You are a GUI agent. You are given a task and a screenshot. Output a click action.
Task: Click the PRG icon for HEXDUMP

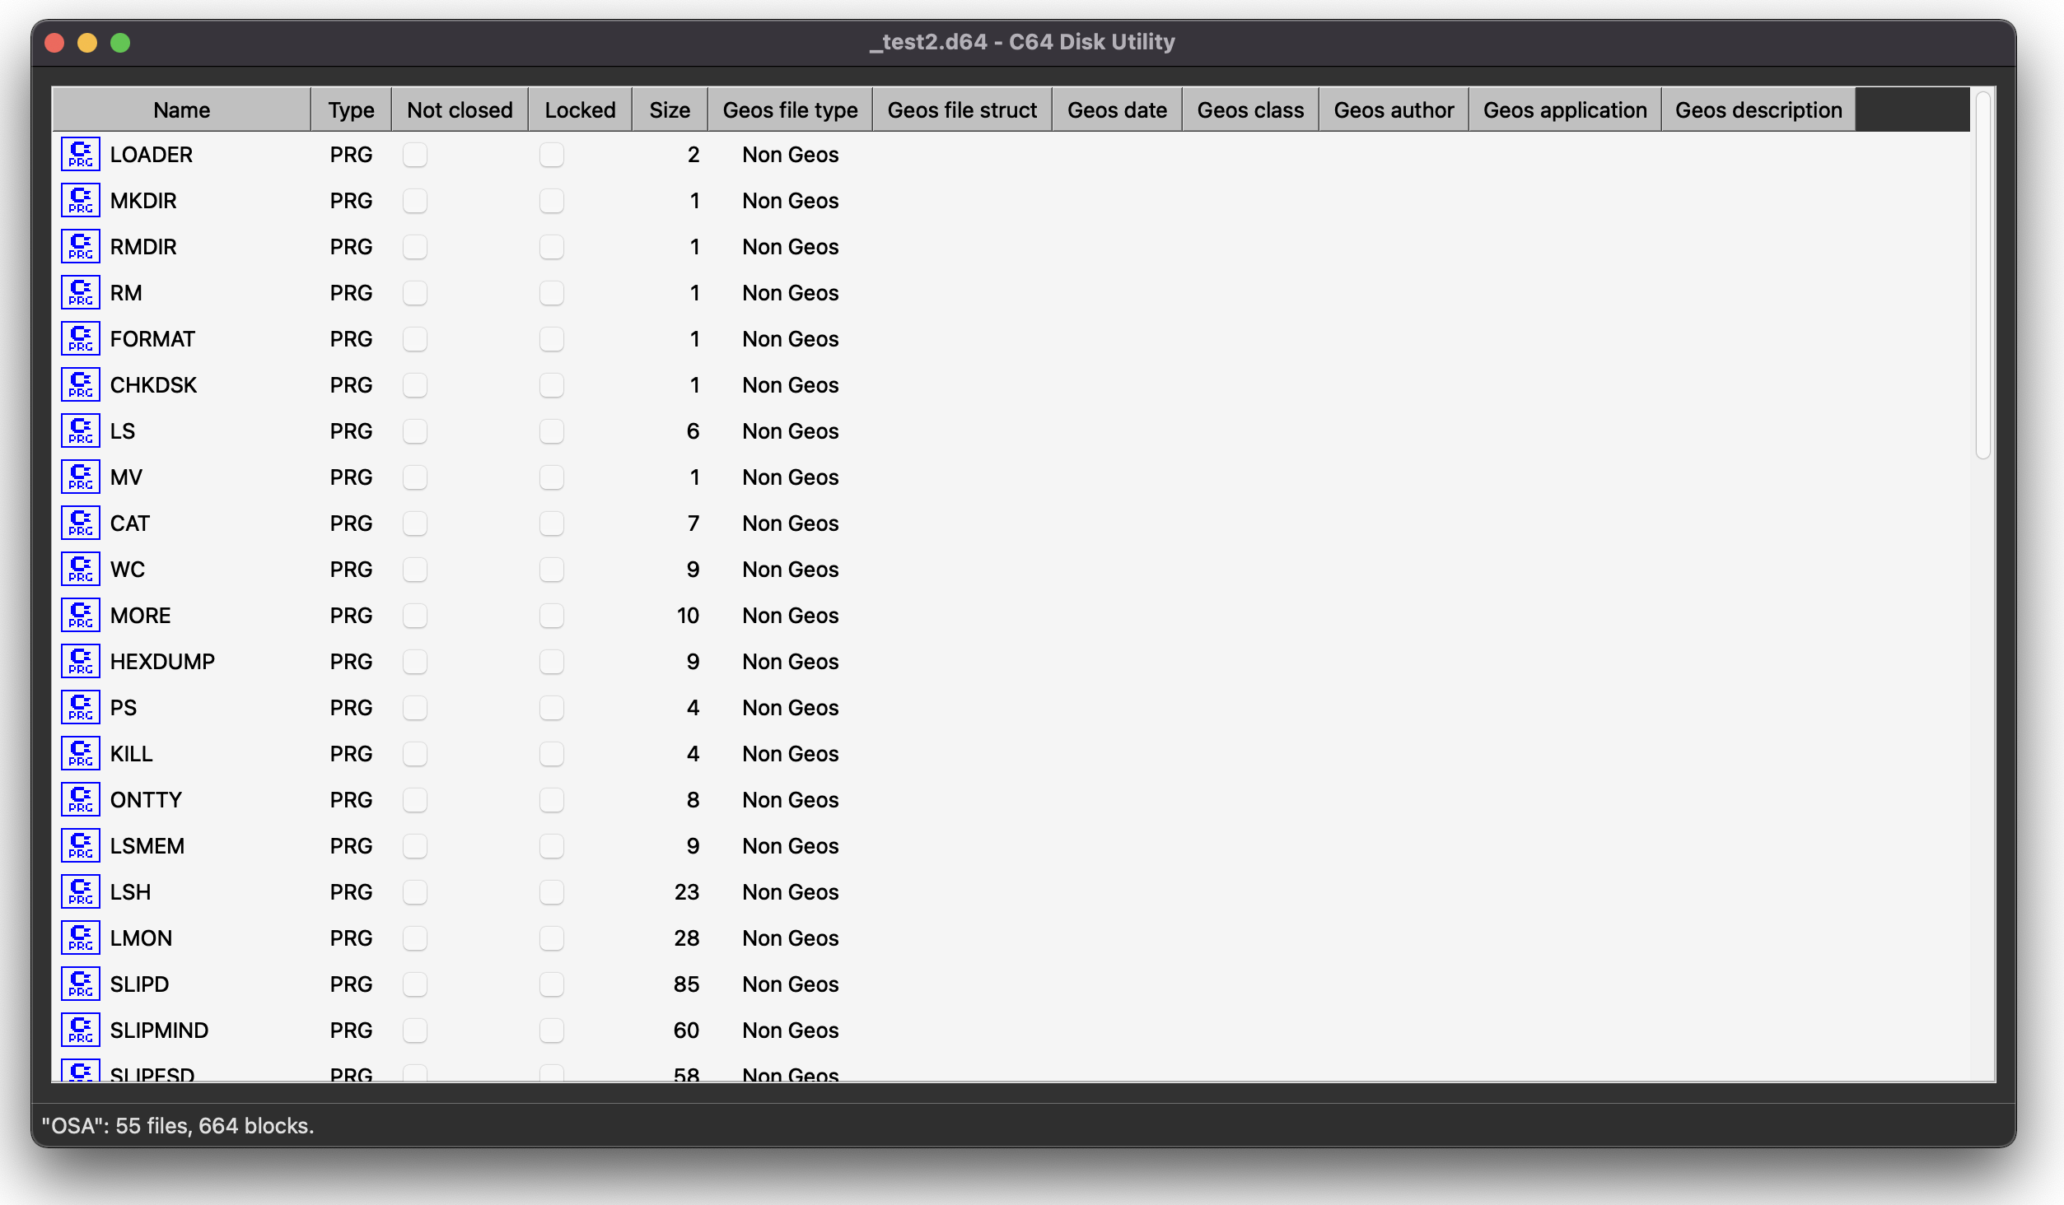(x=81, y=662)
